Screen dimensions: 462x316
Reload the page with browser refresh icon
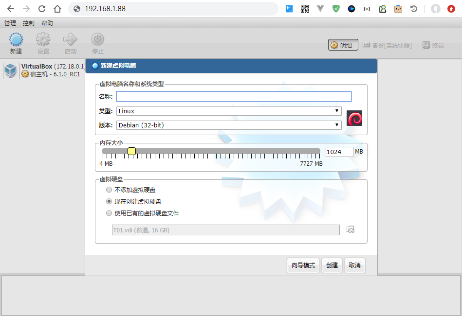(42, 9)
